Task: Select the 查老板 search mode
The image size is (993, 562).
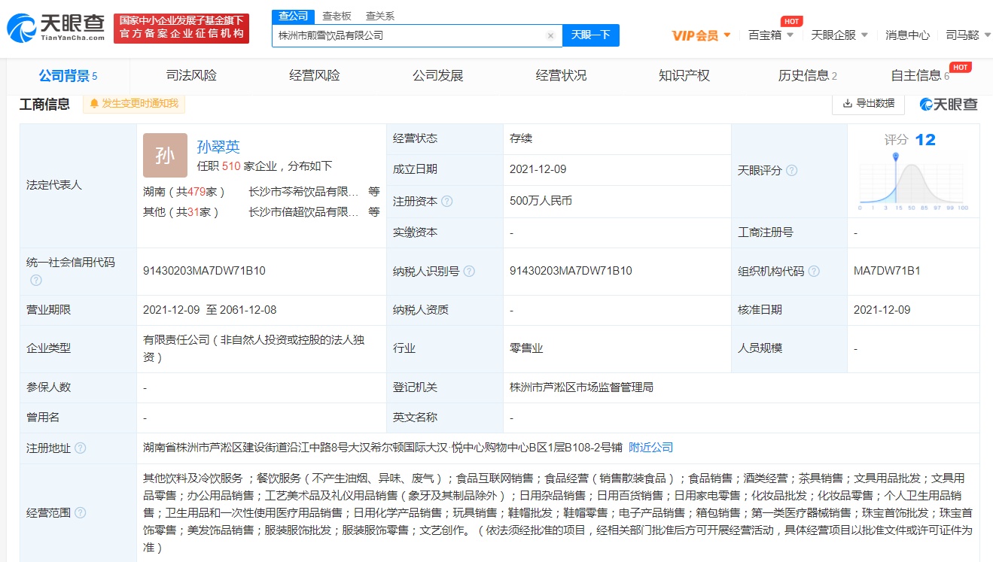Action: tap(337, 16)
